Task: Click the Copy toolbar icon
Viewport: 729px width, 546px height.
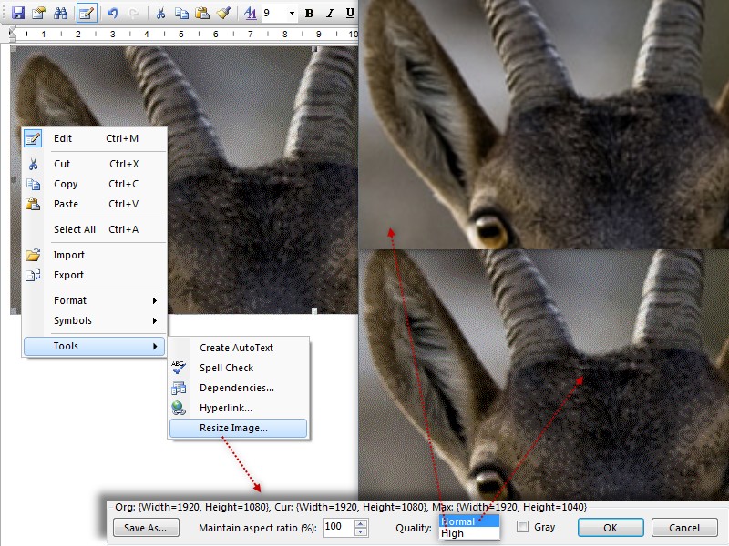Action: point(181,13)
